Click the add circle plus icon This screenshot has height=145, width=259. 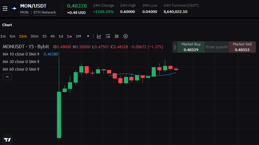(x=126, y=36)
